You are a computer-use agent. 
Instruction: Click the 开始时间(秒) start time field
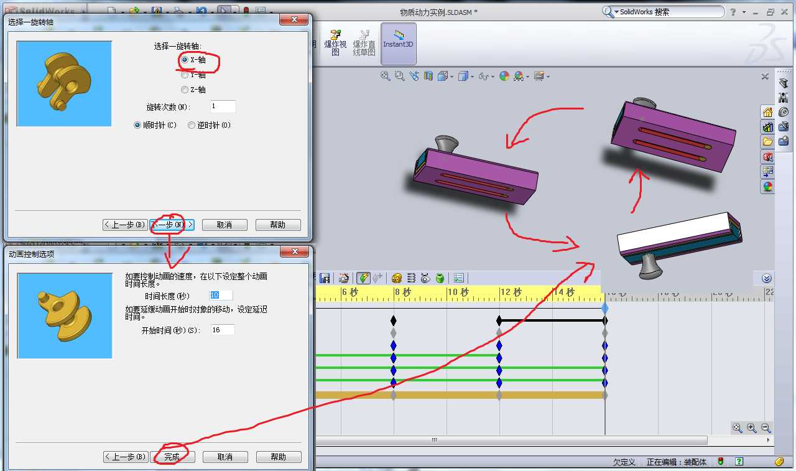(x=222, y=330)
